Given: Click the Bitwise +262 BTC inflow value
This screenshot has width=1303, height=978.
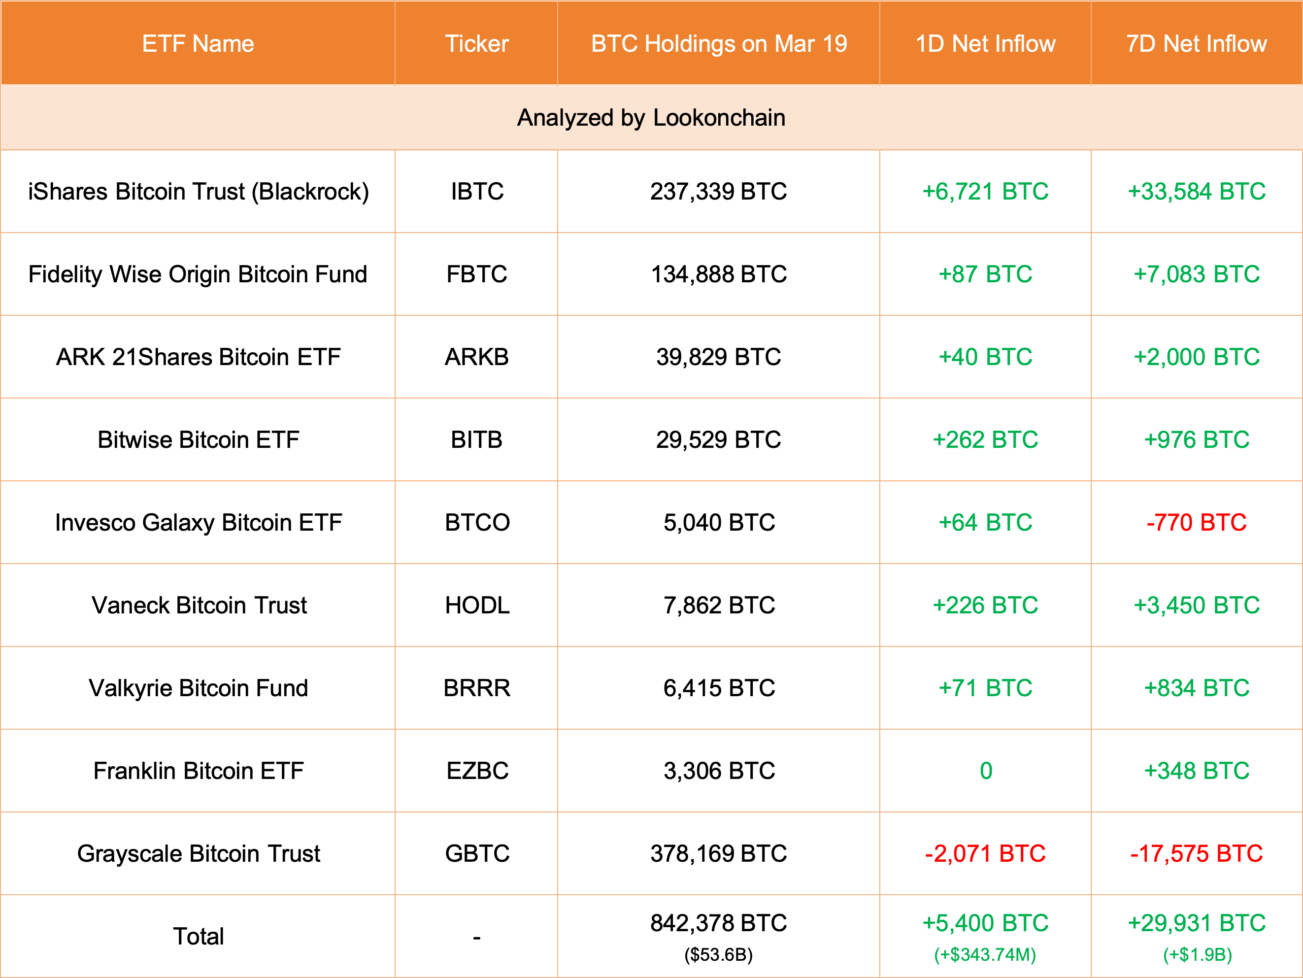Looking at the screenshot, I should (x=985, y=439).
